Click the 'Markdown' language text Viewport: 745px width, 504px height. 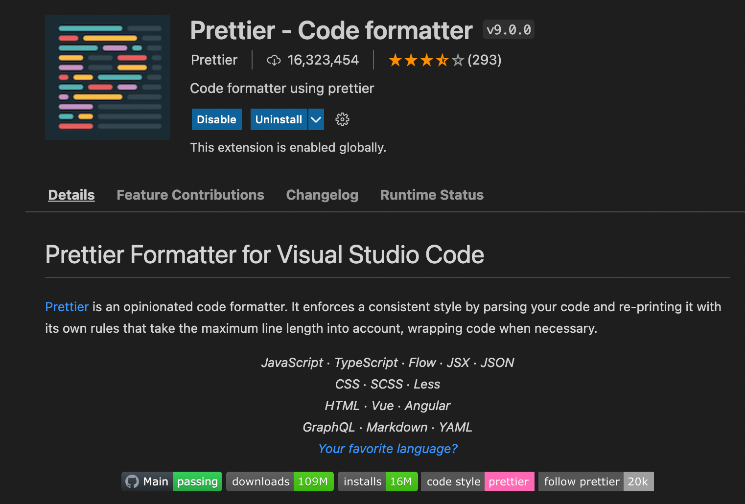click(397, 427)
